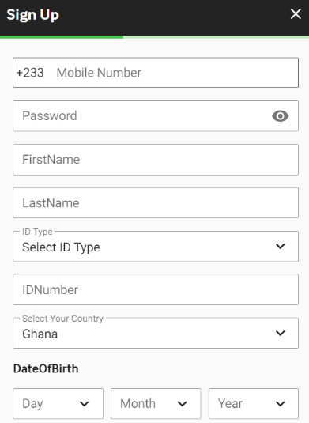
Task: Open the Ghana country selector
Action: click(156, 333)
